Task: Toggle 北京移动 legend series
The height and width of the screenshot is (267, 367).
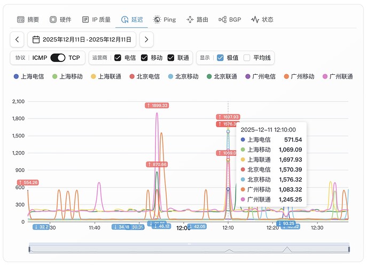Action: click(183, 76)
